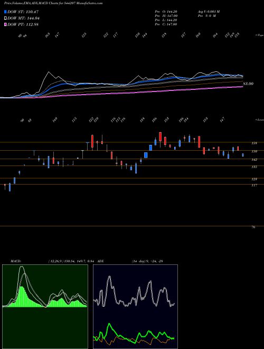Click the ADX panel heading label

101,261
